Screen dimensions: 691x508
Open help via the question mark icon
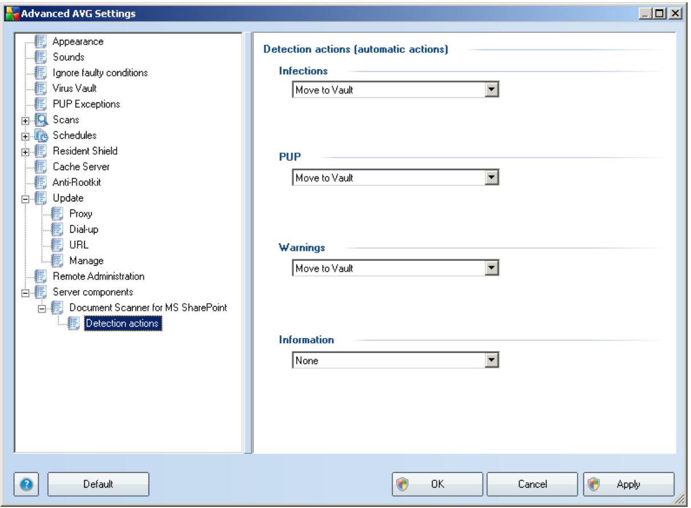click(26, 484)
